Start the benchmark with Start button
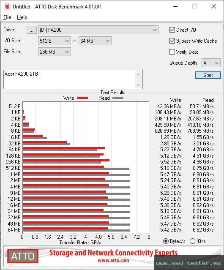 [x=208, y=75]
